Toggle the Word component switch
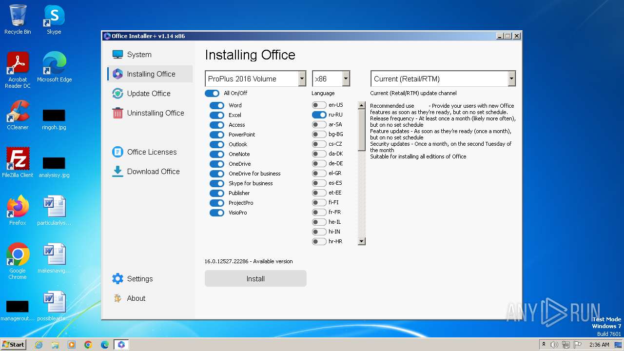 pyautogui.click(x=217, y=105)
